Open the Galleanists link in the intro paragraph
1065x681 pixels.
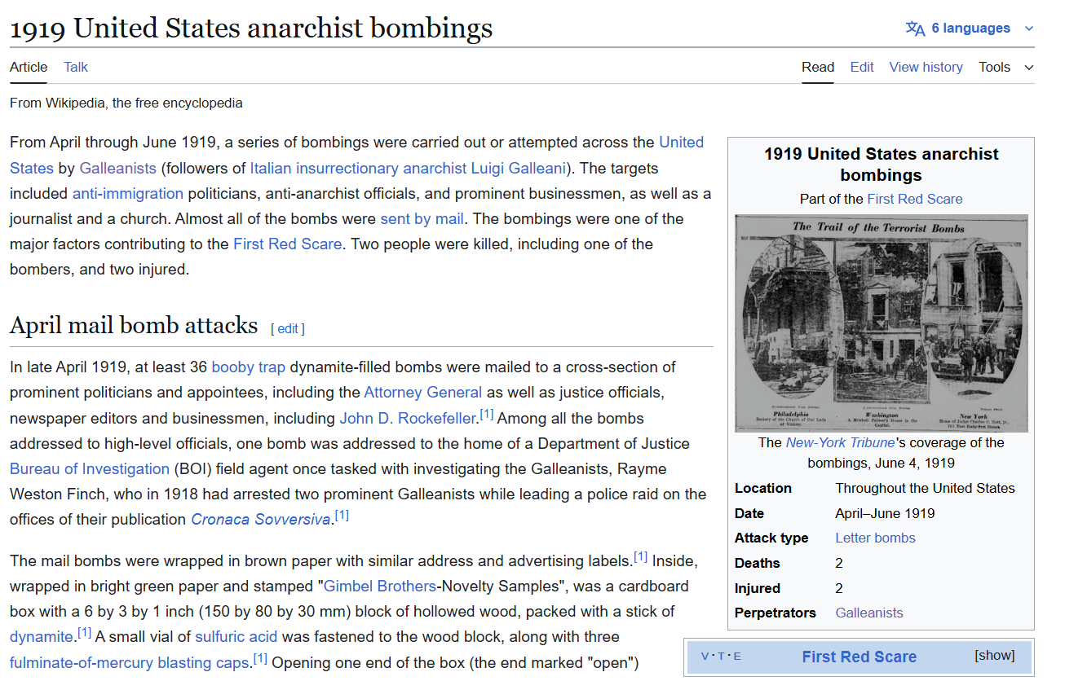(x=117, y=169)
